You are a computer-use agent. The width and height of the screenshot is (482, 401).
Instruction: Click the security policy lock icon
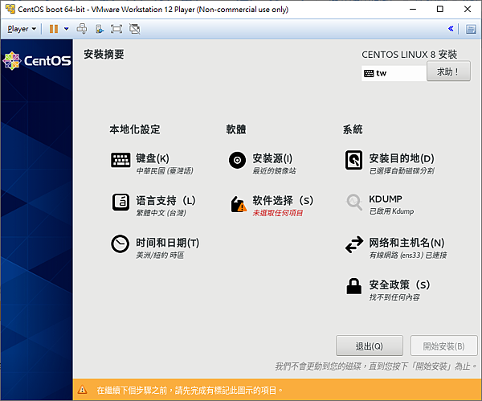[354, 286]
